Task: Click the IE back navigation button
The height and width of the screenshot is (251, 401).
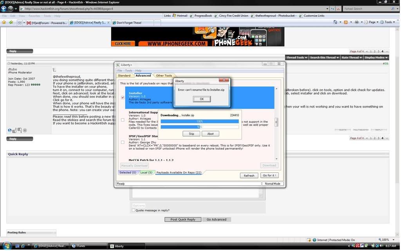Action: (4, 9)
